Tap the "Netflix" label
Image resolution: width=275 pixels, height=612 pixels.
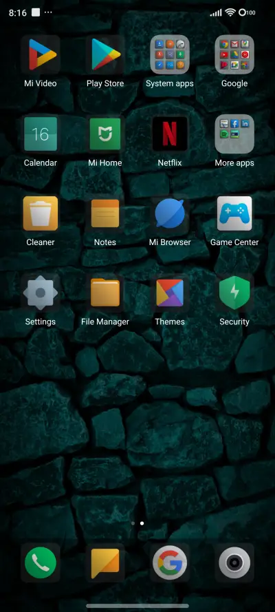[170, 162]
